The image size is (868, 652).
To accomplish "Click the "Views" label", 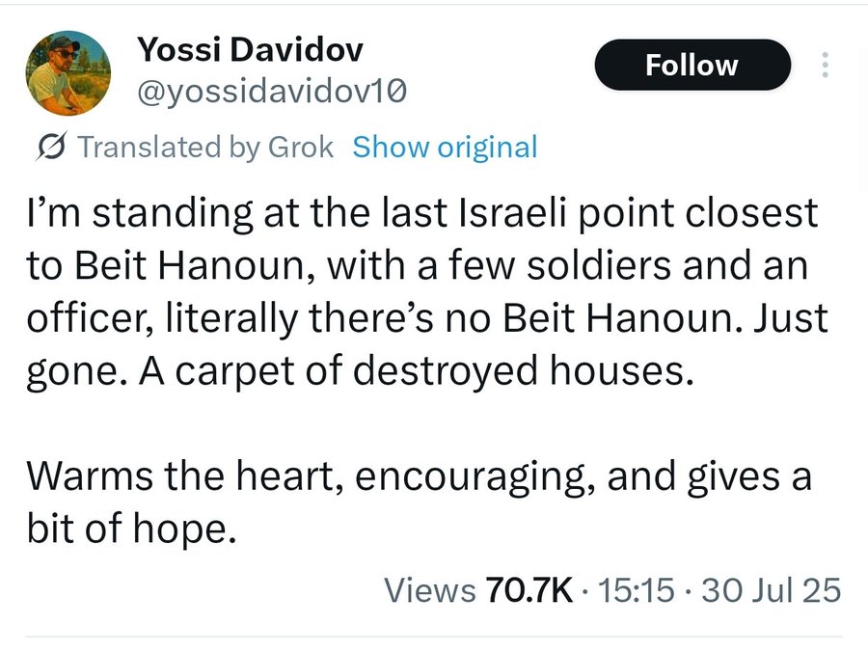I will 430,589.
